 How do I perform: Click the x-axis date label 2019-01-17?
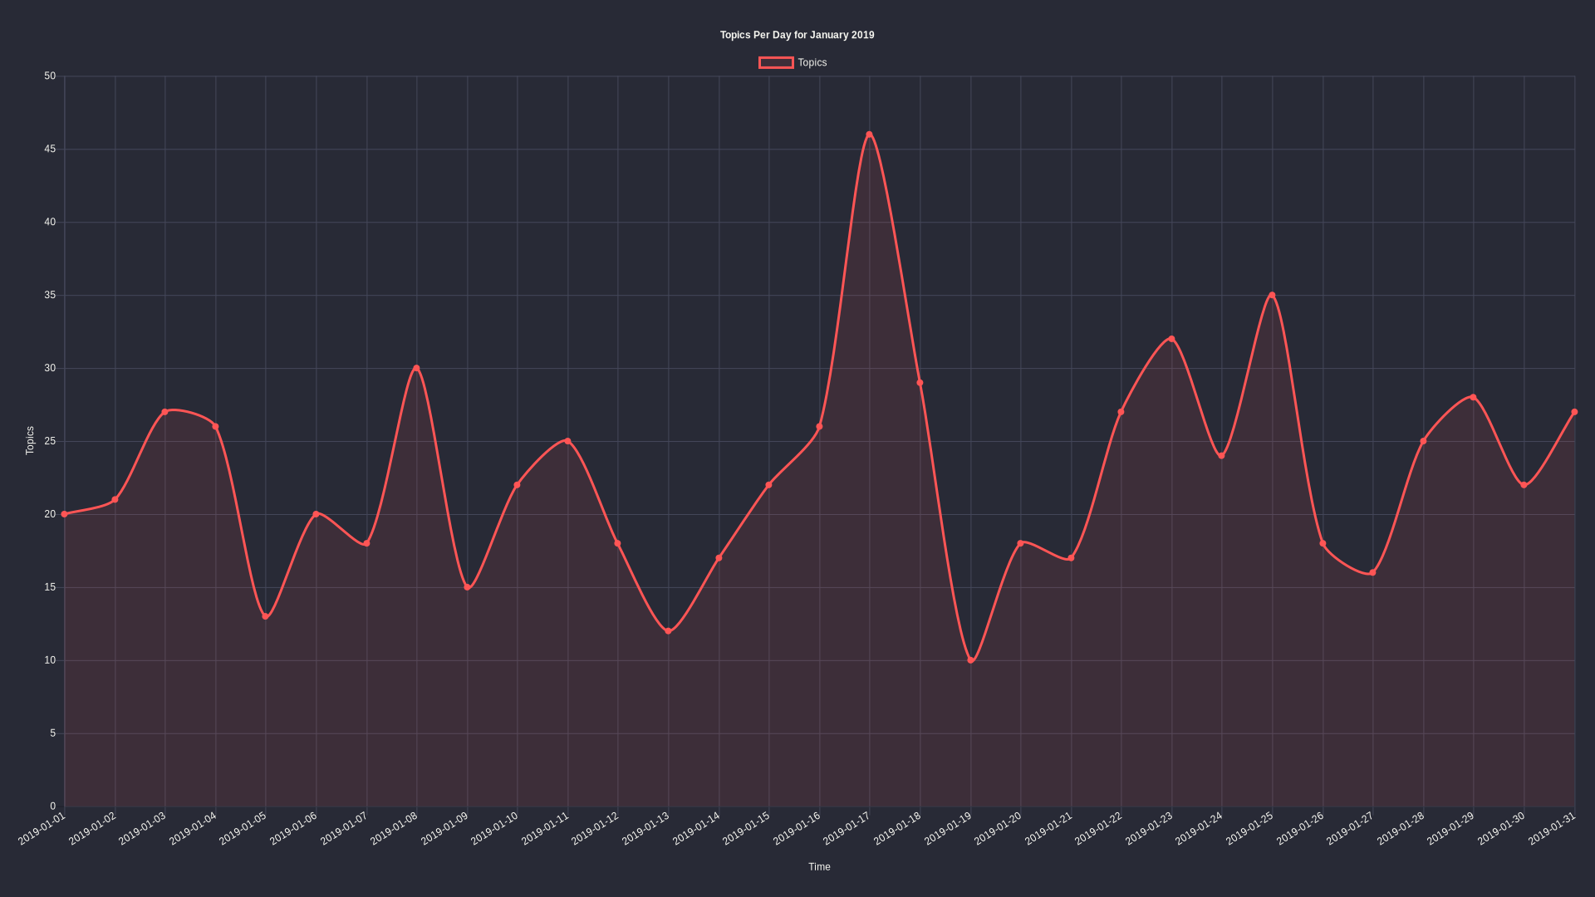tap(847, 829)
